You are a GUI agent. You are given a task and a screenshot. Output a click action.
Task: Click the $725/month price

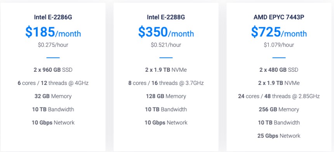click(279, 32)
